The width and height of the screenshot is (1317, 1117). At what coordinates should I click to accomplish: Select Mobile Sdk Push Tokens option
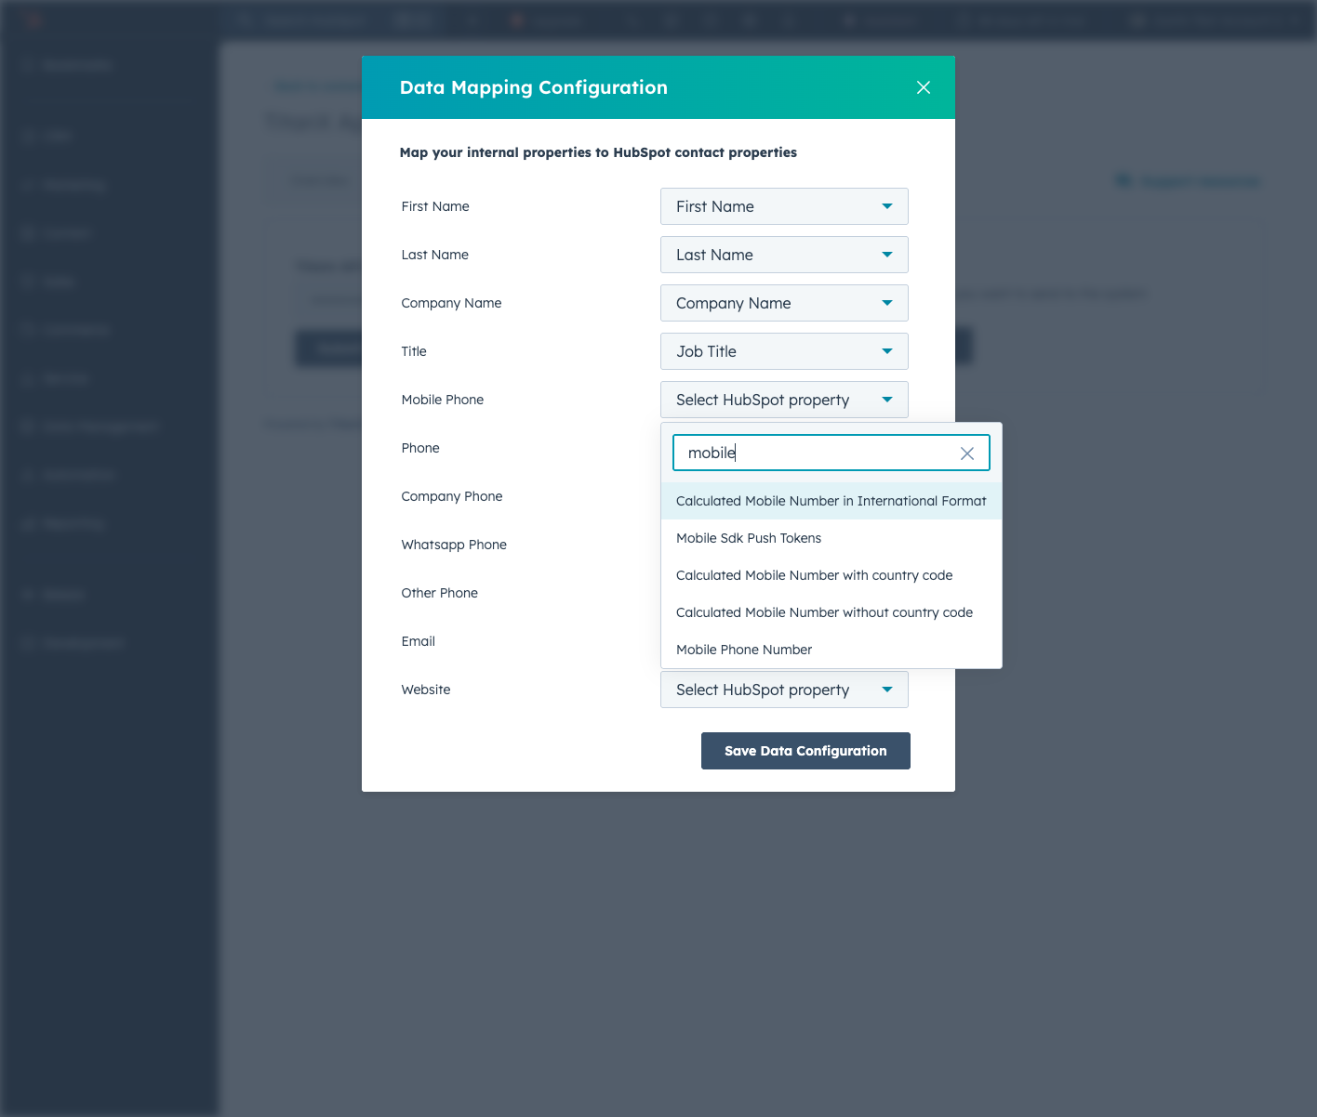click(x=831, y=538)
